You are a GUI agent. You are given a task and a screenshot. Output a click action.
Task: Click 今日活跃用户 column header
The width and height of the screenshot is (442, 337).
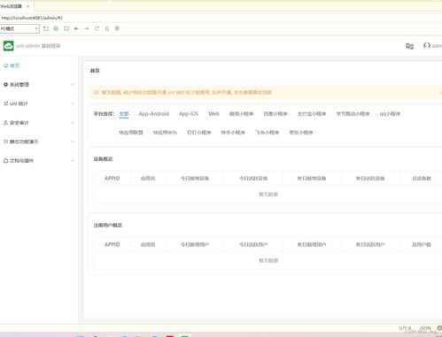[x=253, y=244]
